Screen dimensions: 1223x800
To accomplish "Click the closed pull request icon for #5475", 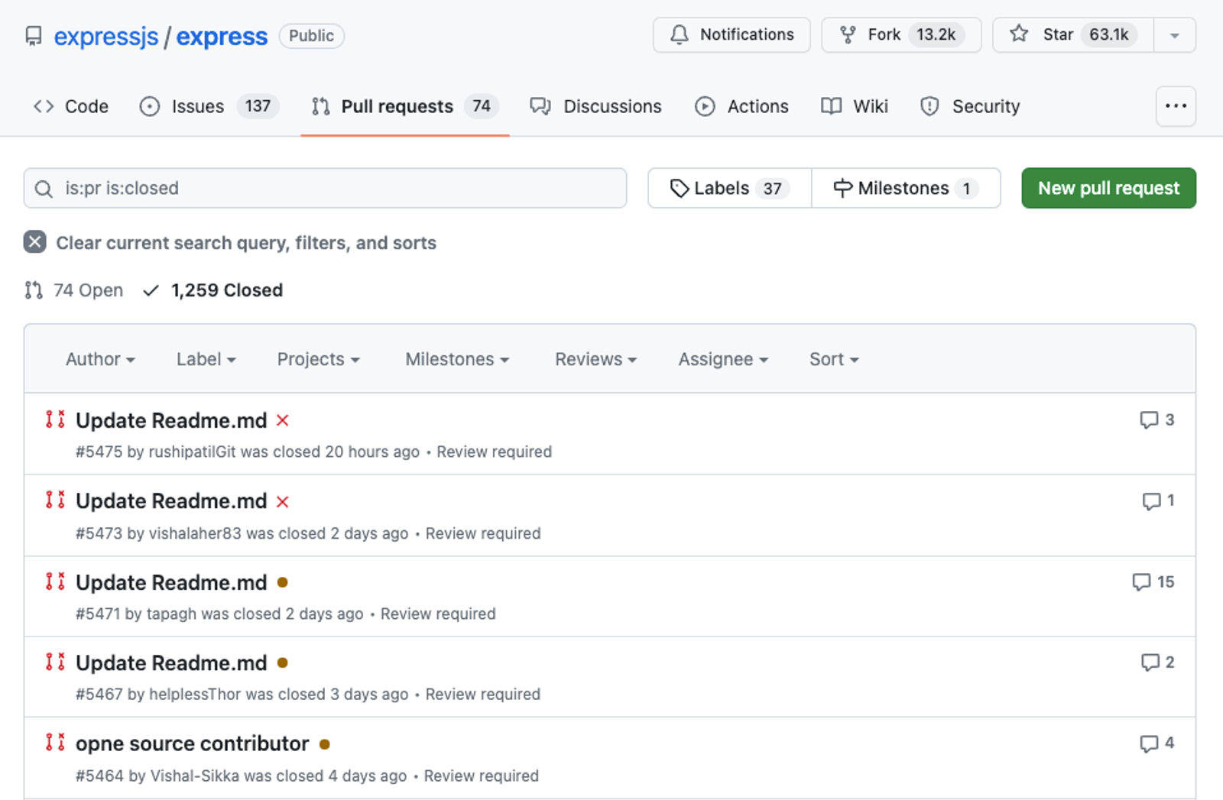I will pos(55,419).
